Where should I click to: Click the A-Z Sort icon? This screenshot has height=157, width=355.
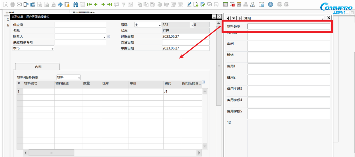point(130,4)
